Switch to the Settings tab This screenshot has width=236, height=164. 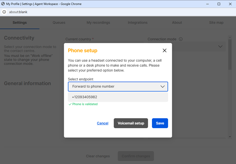[x=20, y=22]
